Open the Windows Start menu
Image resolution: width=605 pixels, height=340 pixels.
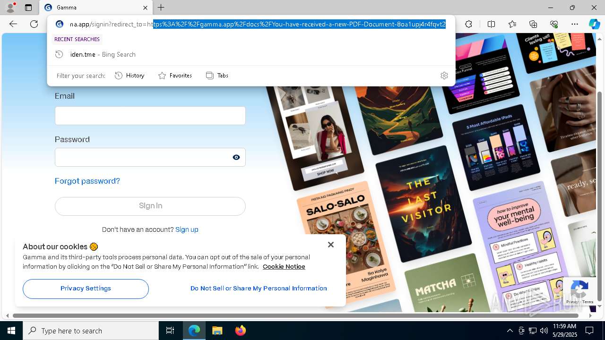click(x=11, y=331)
